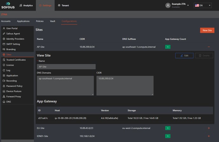Click the New Site button
This screenshot has width=219, height=142.
(207, 30)
